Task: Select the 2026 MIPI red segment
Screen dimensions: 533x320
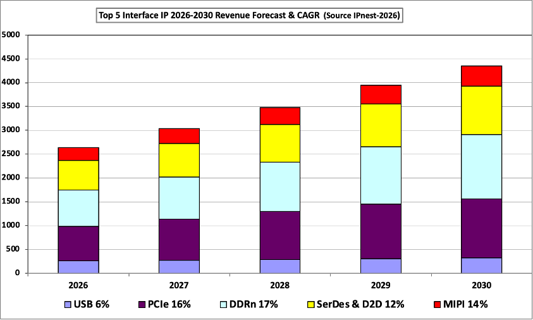Action: point(78,154)
